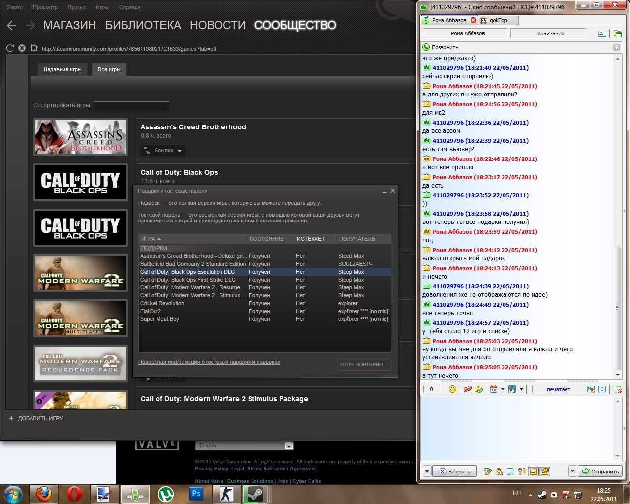Image resolution: width=630 pixels, height=504 pixels.
Task: Click the red quote marks icon
Action: tap(468, 389)
